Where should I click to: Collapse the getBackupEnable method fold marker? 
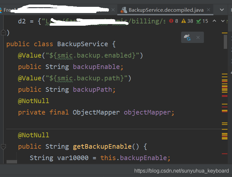click(x=3, y=147)
